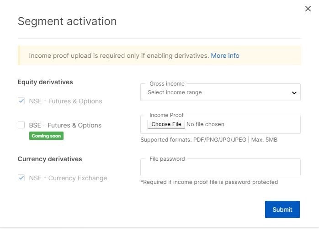Click the Equity derivatives section heading
This screenshot has width=319, height=229.
(x=45, y=82)
